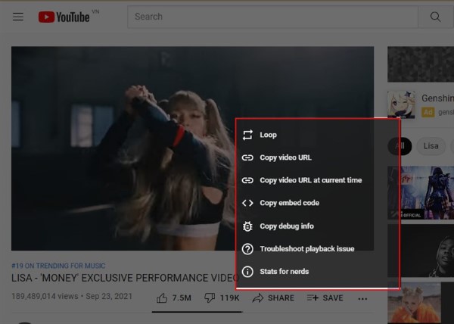
Task: Show Stats for nerds
Action: [x=284, y=271]
